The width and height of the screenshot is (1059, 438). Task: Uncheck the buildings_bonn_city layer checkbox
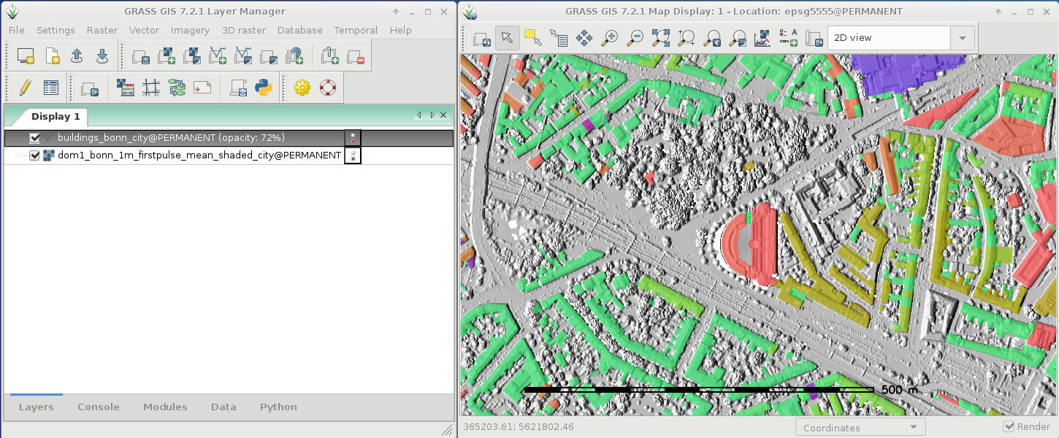(34, 138)
